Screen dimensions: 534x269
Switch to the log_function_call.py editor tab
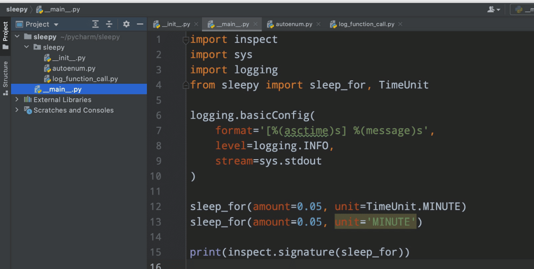tap(366, 24)
